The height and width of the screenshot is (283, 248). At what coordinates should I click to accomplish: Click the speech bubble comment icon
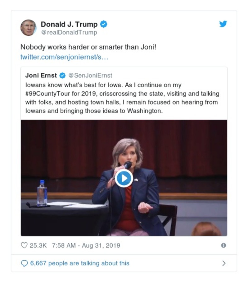click(25, 263)
